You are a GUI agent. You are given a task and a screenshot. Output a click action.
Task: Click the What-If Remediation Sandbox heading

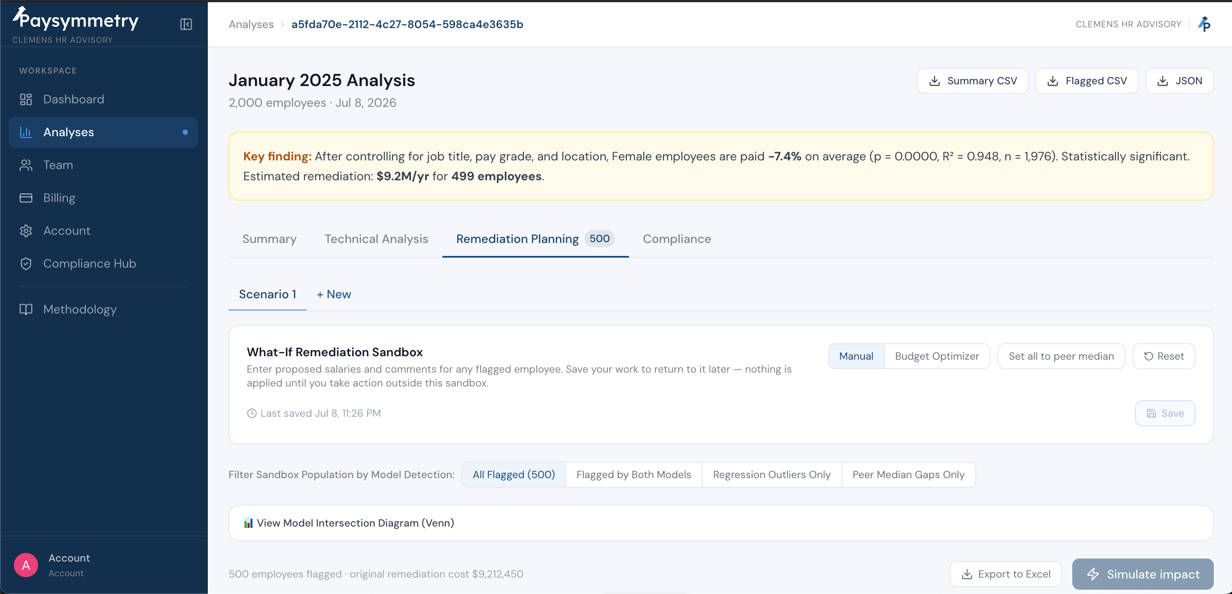335,352
